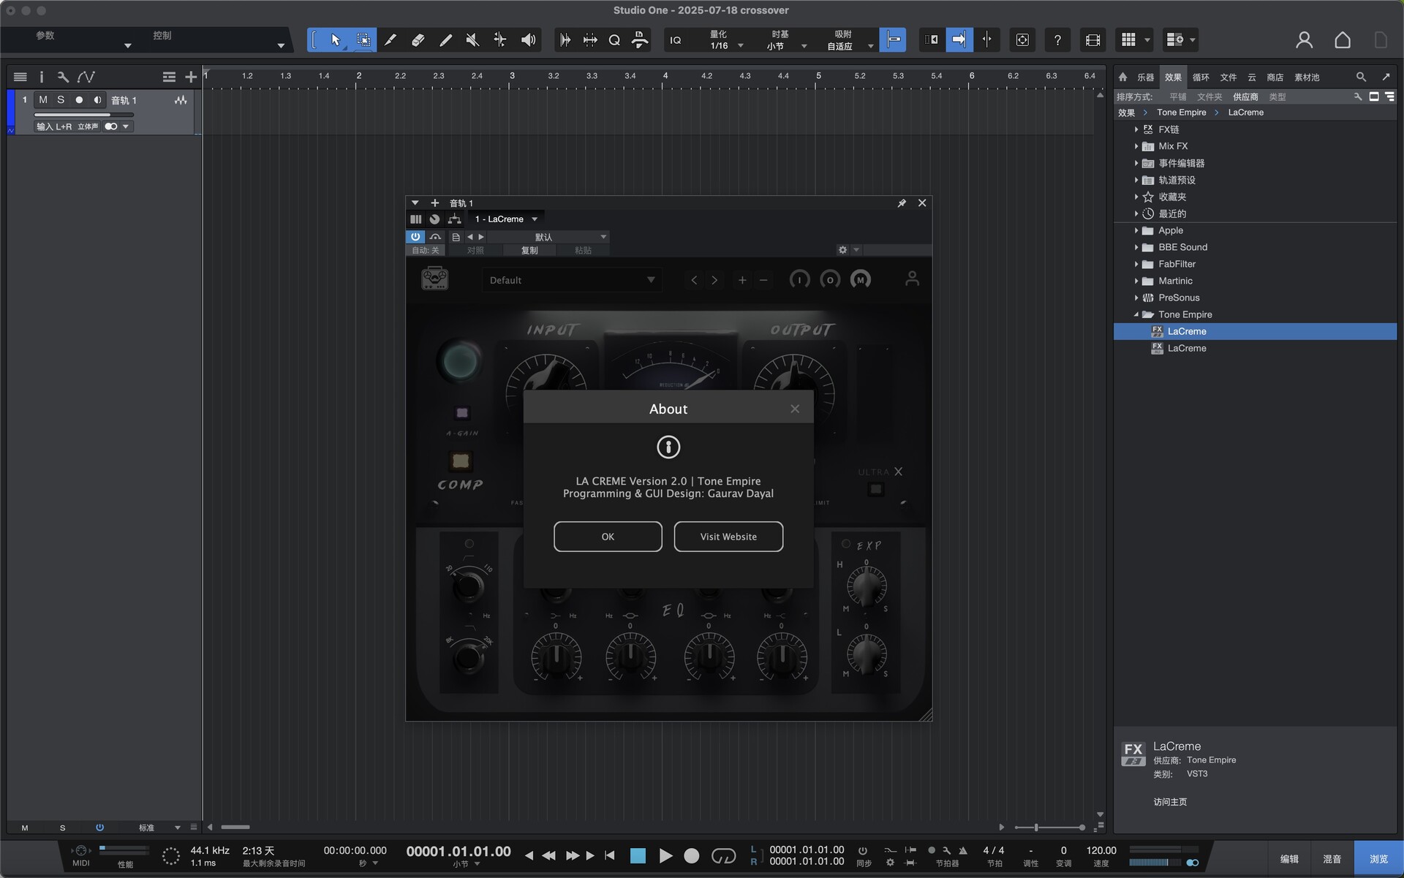
Task: Open the help question mark icon
Action: [1057, 40]
